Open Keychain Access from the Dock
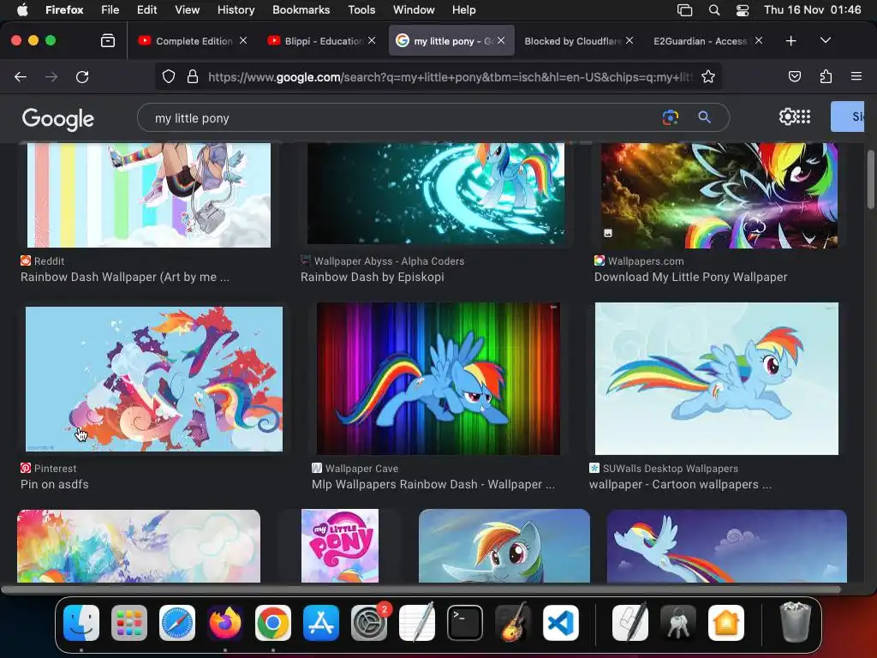 pyautogui.click(x=678, y=623)
